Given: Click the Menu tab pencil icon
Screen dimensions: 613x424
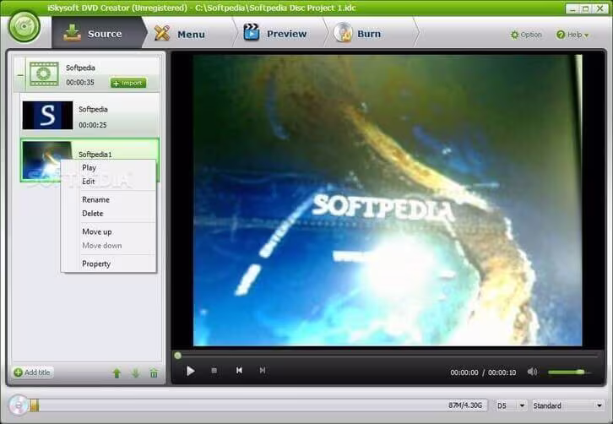Looking at the screenshot, I should tap(162, 33).
